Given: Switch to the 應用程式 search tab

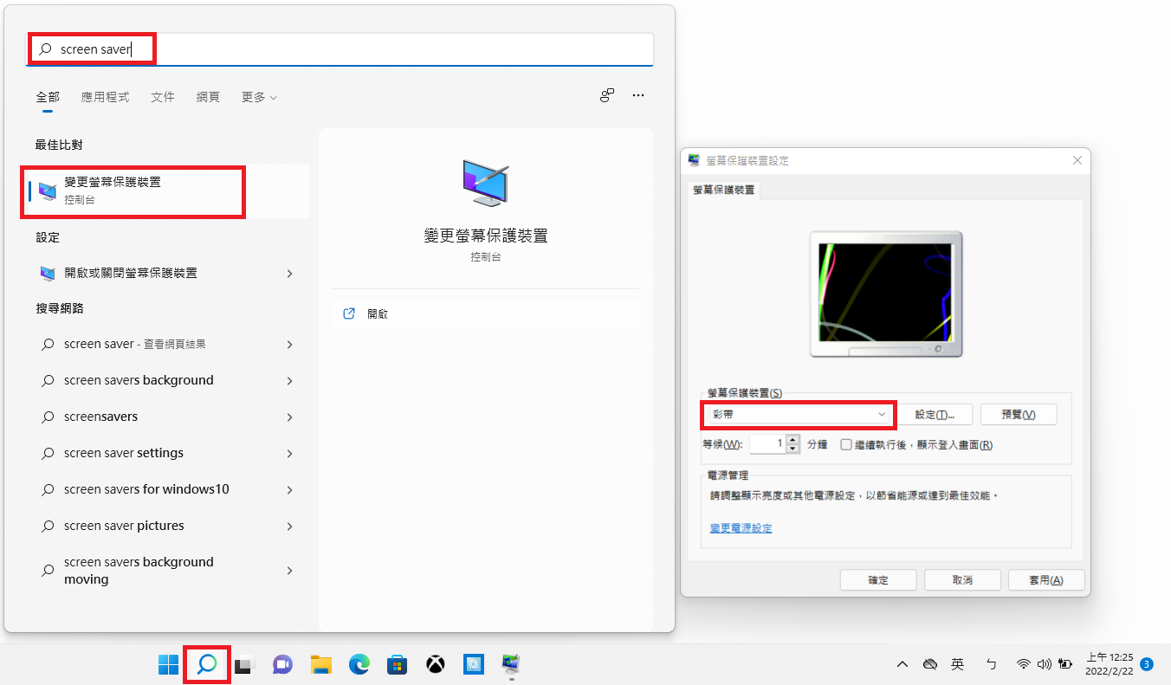Looking at the screenshot, I should click(x=105, y=98).
